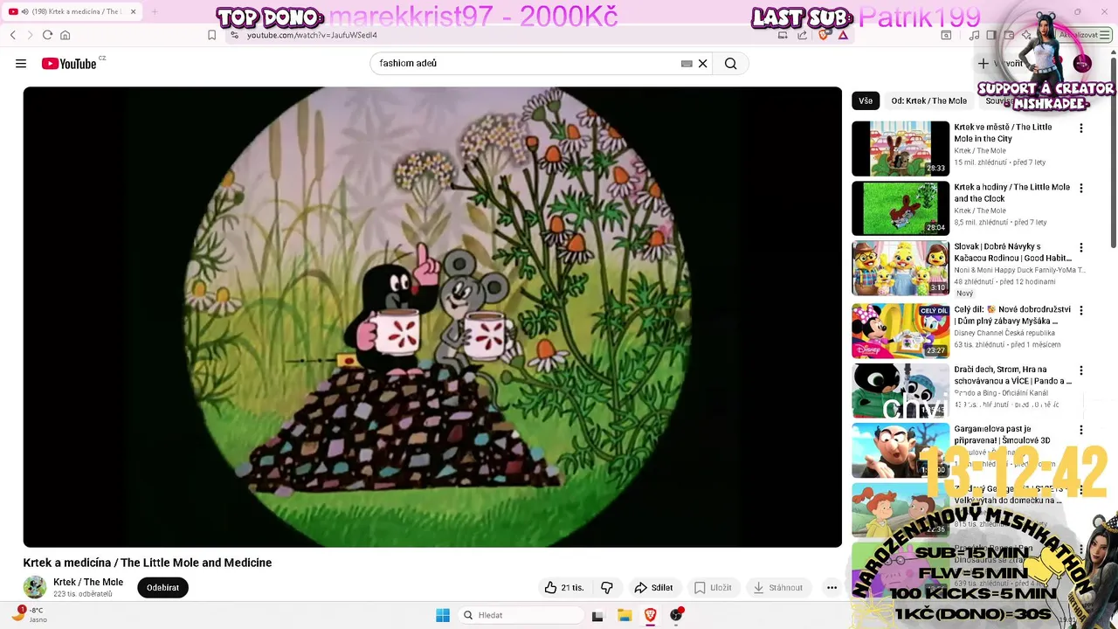This screenshot has height=629, width=1118.
Task: Open options menu for 'Dračí dech' video
Action: (1080, 370)
